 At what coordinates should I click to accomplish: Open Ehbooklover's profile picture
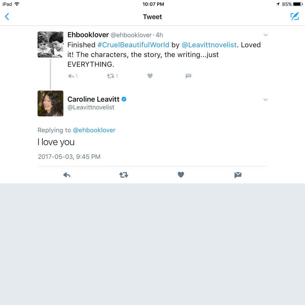tap(51, 45)
